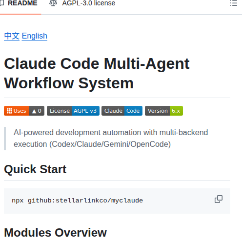Screen dimensions: 242x242
Task: Click the Version 6.x badge
Action: pos(164,111)
